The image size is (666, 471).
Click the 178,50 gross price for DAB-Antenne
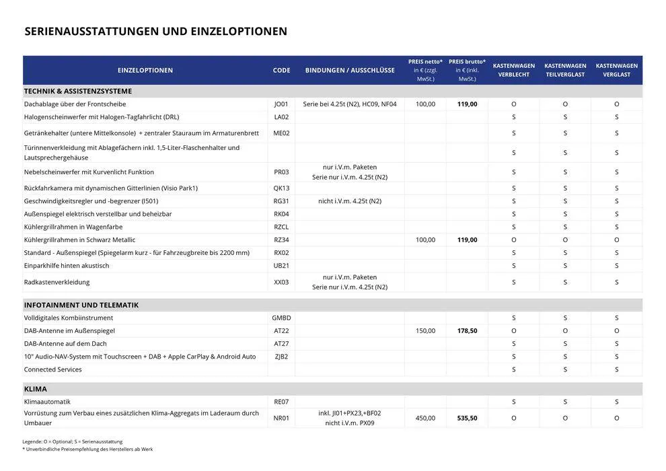[467, 331]
